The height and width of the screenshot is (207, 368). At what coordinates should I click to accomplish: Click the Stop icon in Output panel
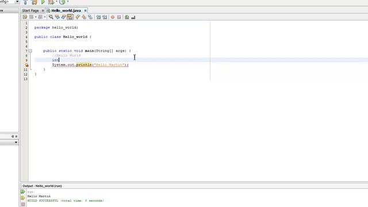click(x=23, y=204)
